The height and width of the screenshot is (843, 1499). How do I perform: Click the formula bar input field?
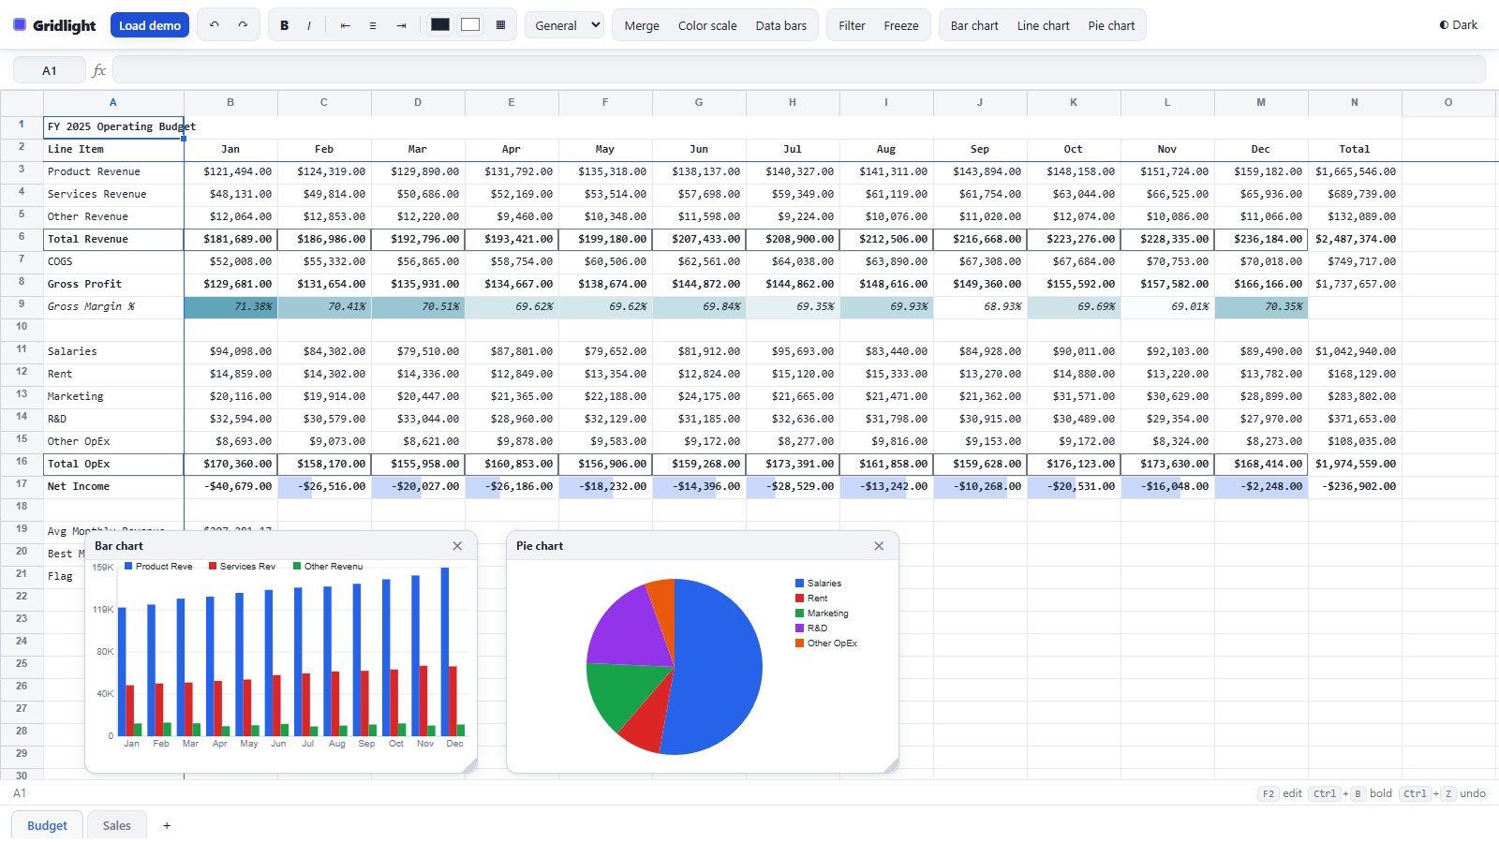click(x=799, y=70)
